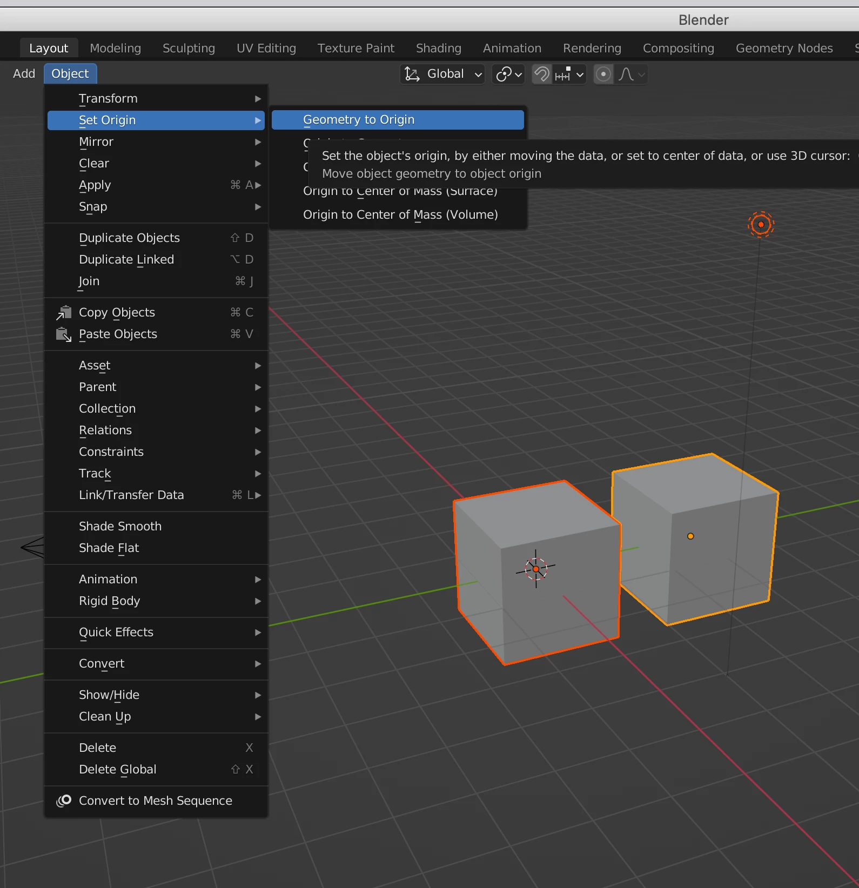Select the light object in the viewport
859x888 pixels.
tap(761, 224)
